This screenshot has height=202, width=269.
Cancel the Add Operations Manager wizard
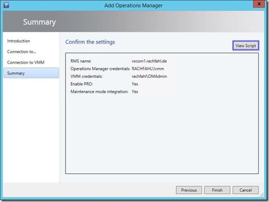pyautogui.click(x=245, y=190)
